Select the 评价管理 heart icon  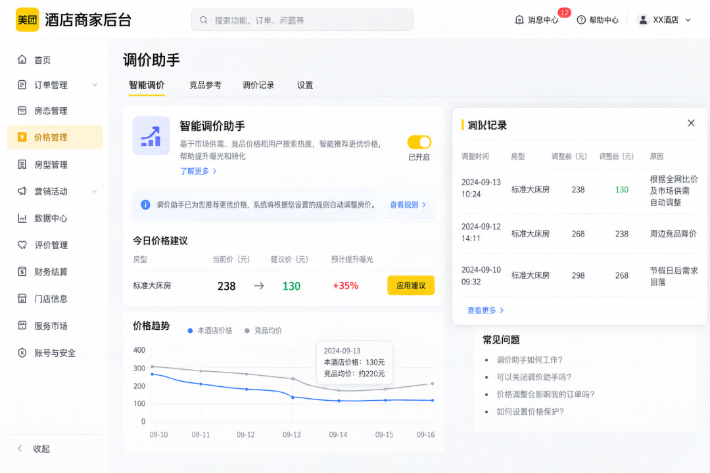pos(22,245)
